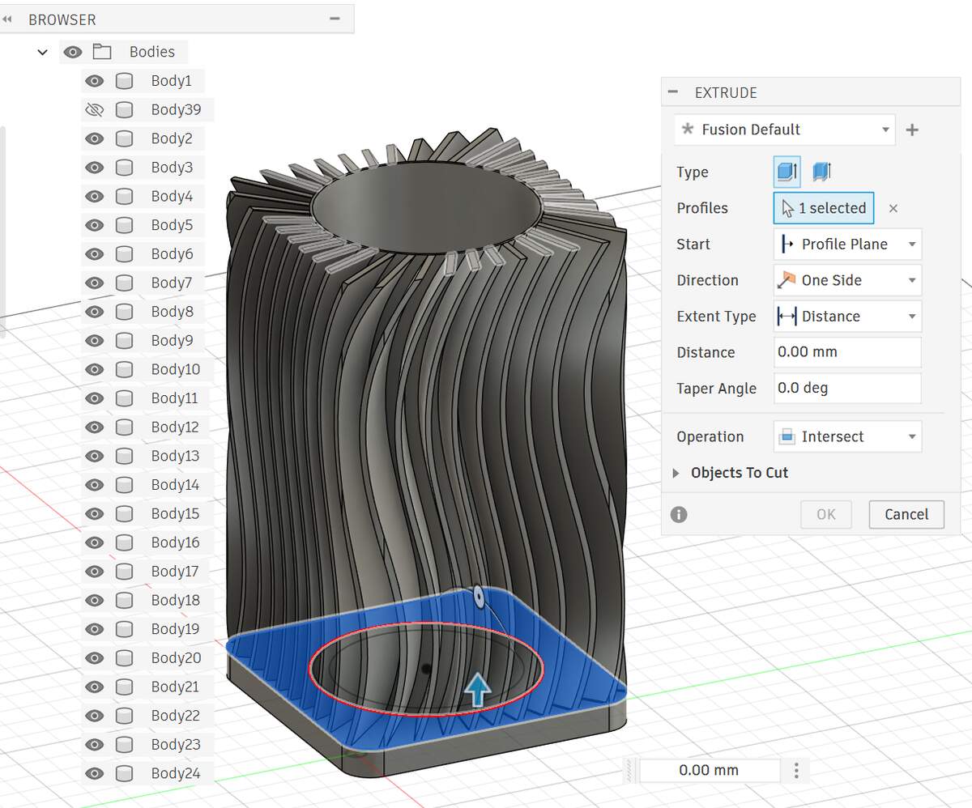
Task: Hide Body5 with its eye icon
Action: 95,225
